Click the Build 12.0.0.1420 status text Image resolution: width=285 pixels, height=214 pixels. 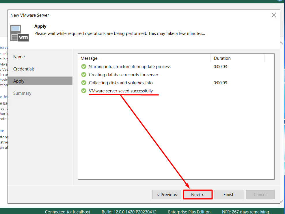(x=129, y=212)
